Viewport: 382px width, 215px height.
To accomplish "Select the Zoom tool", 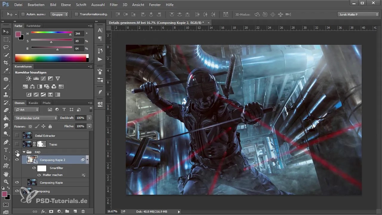I will (6, 181).
